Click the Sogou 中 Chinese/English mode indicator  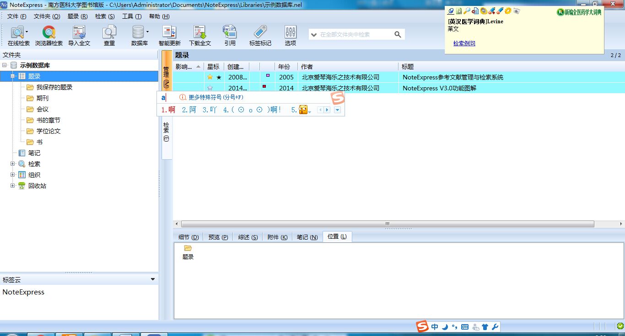point(435,327)
